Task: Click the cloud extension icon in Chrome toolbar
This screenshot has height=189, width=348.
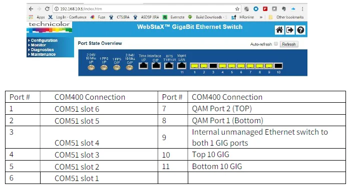Action: tap(293, 9)
